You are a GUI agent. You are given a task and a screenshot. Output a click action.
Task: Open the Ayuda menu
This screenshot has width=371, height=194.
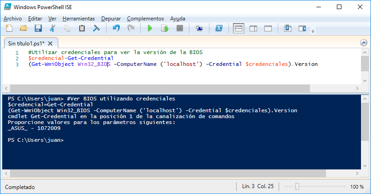(178, 19)
